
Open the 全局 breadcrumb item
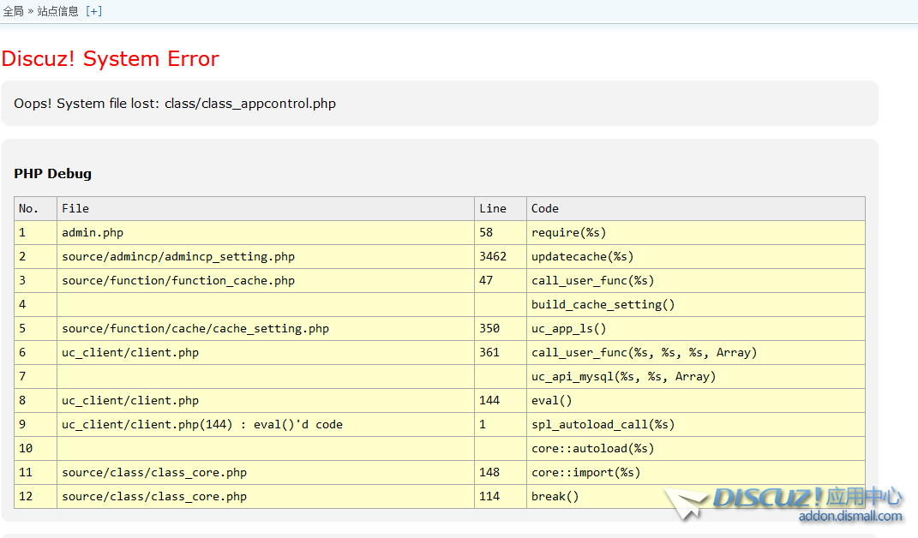click(13, 11)
